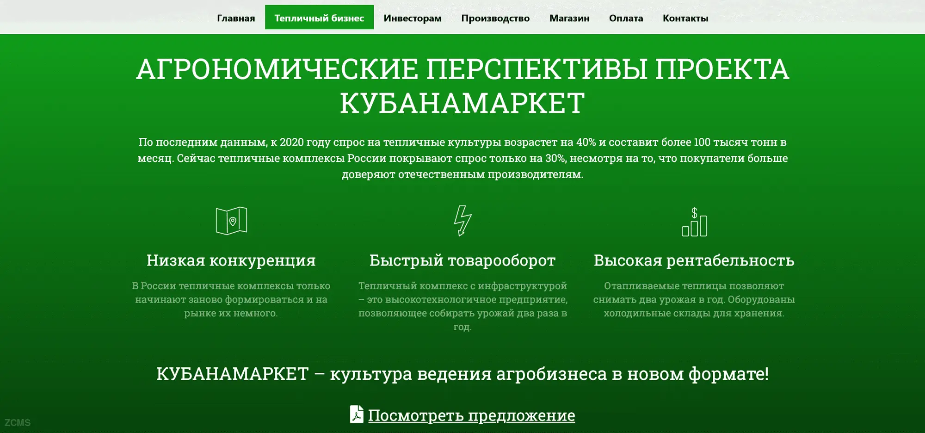
Task: Click the PDF file icon
Action: pyautogui.click(x=357, y=414)
